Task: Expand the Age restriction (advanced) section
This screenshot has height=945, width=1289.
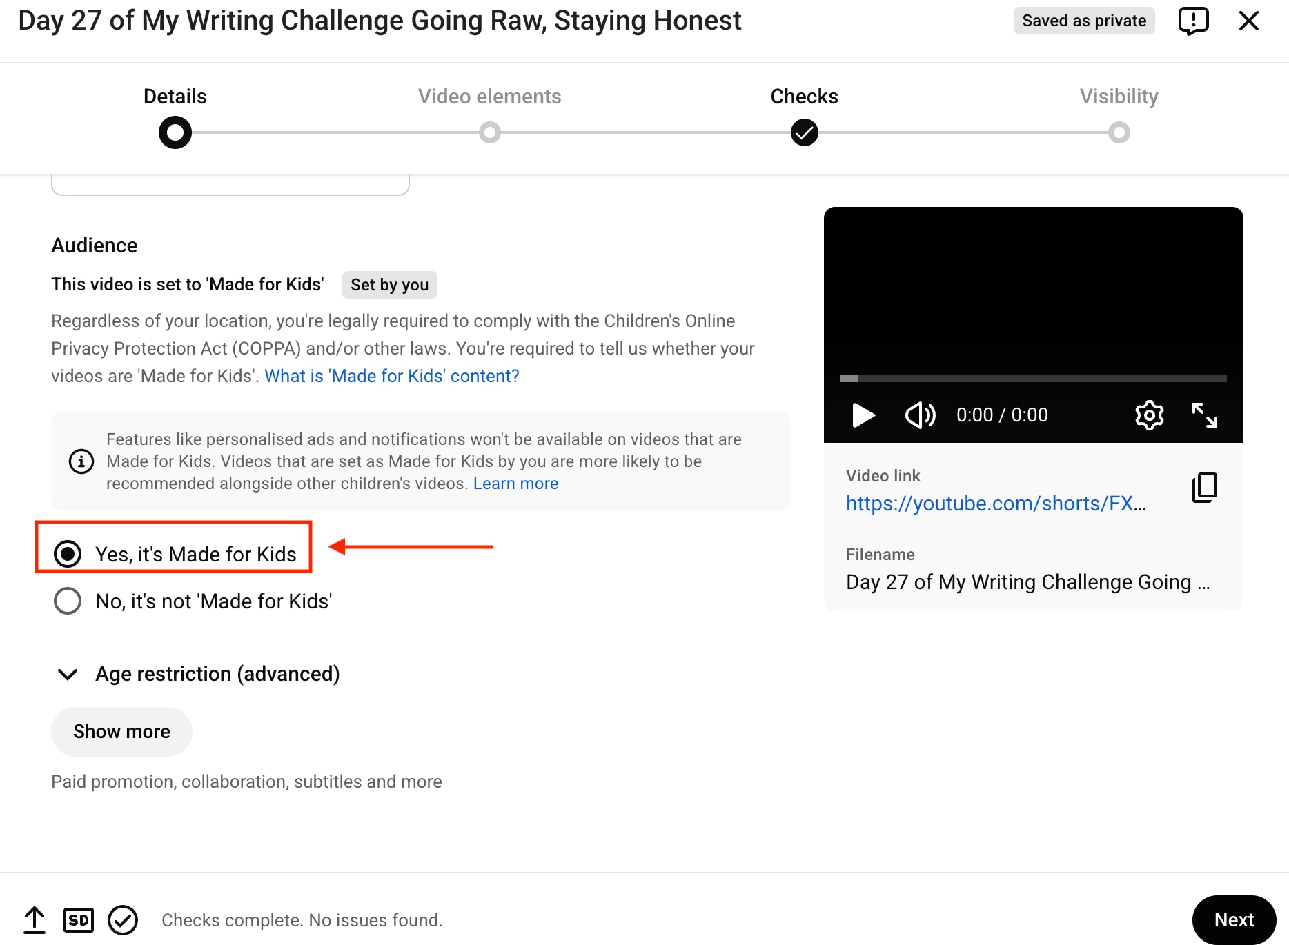Action: [x=67, y=674]
